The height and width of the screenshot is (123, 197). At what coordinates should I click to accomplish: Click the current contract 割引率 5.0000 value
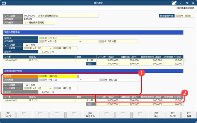click(44, 52)
